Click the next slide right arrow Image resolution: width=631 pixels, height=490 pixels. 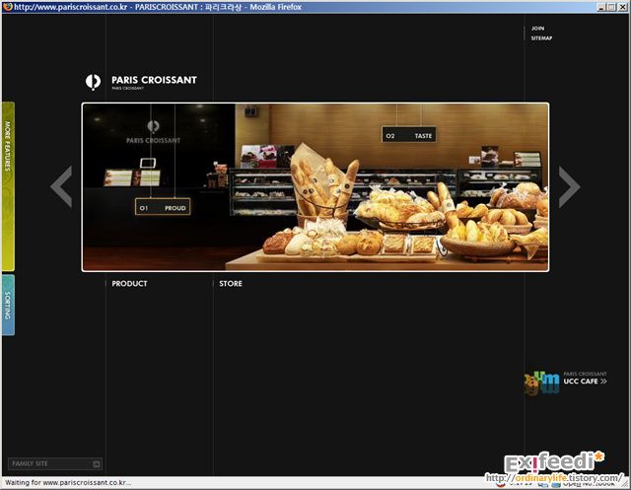569,187
